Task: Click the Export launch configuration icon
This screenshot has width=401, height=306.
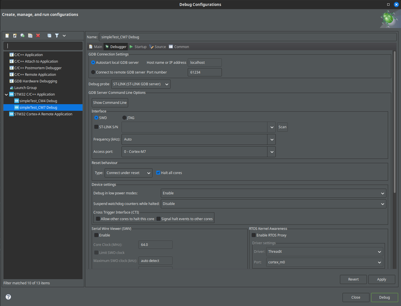Action: [22, 36]
